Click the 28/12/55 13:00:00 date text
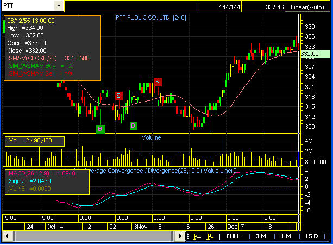This screenshot has width=333, height=245. [x=31, y=21]
